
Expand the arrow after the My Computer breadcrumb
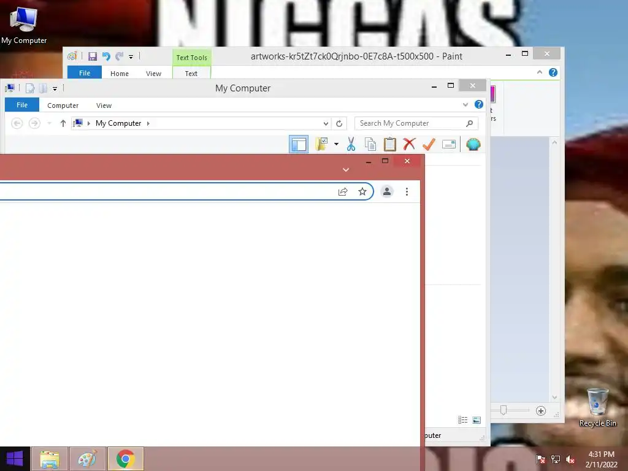tap(148, 123)
